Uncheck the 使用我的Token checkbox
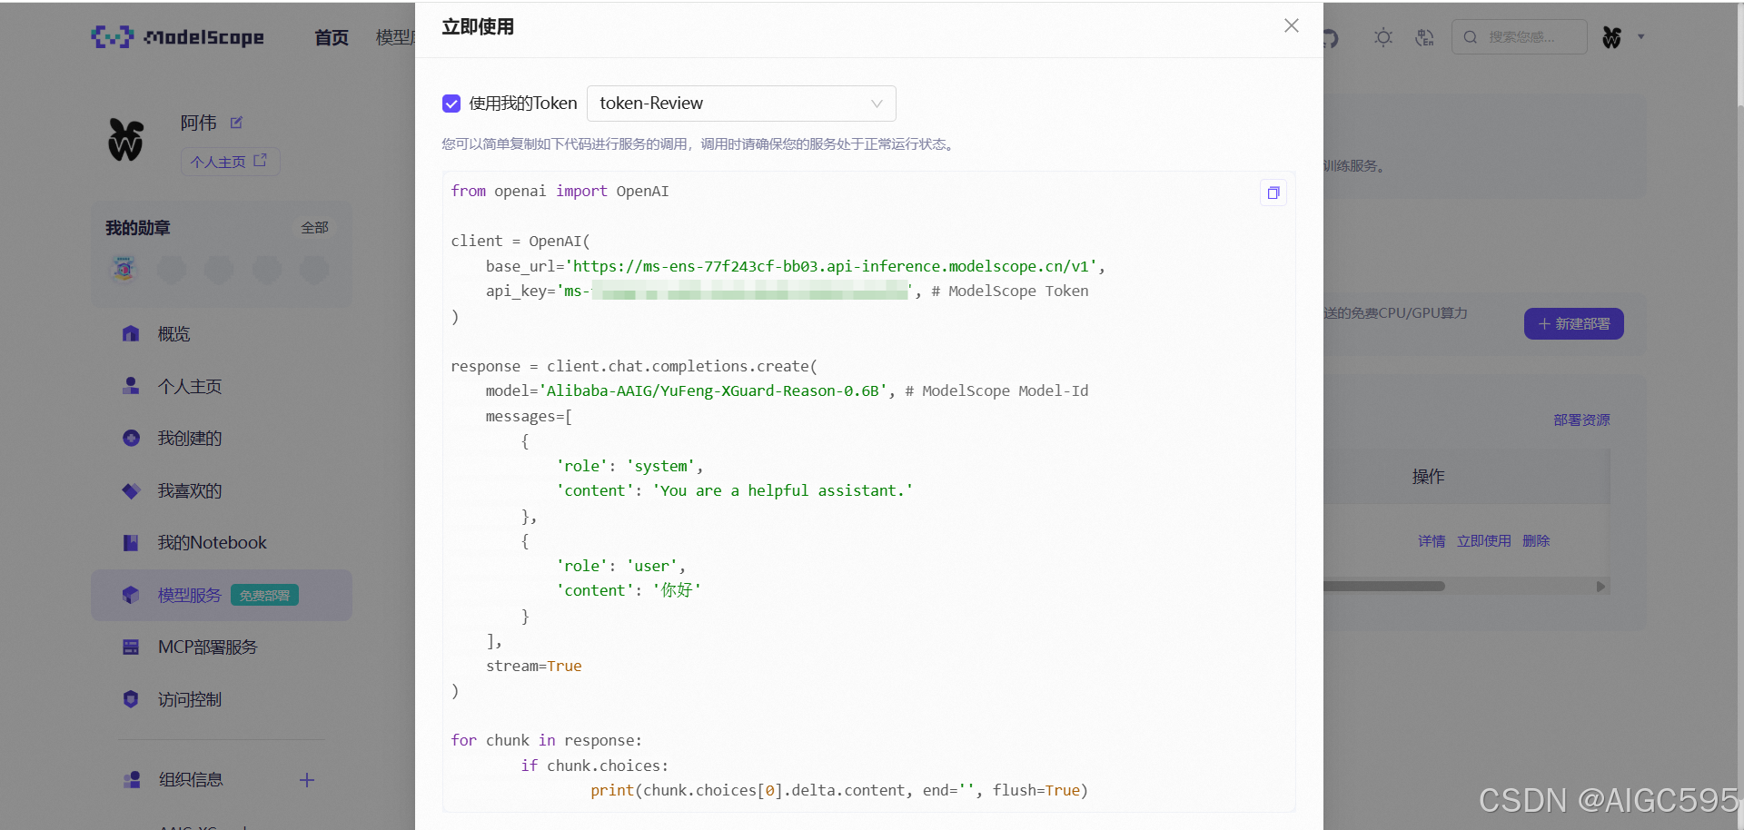Screen dimensions: 1744x830 tap(451, 104)
